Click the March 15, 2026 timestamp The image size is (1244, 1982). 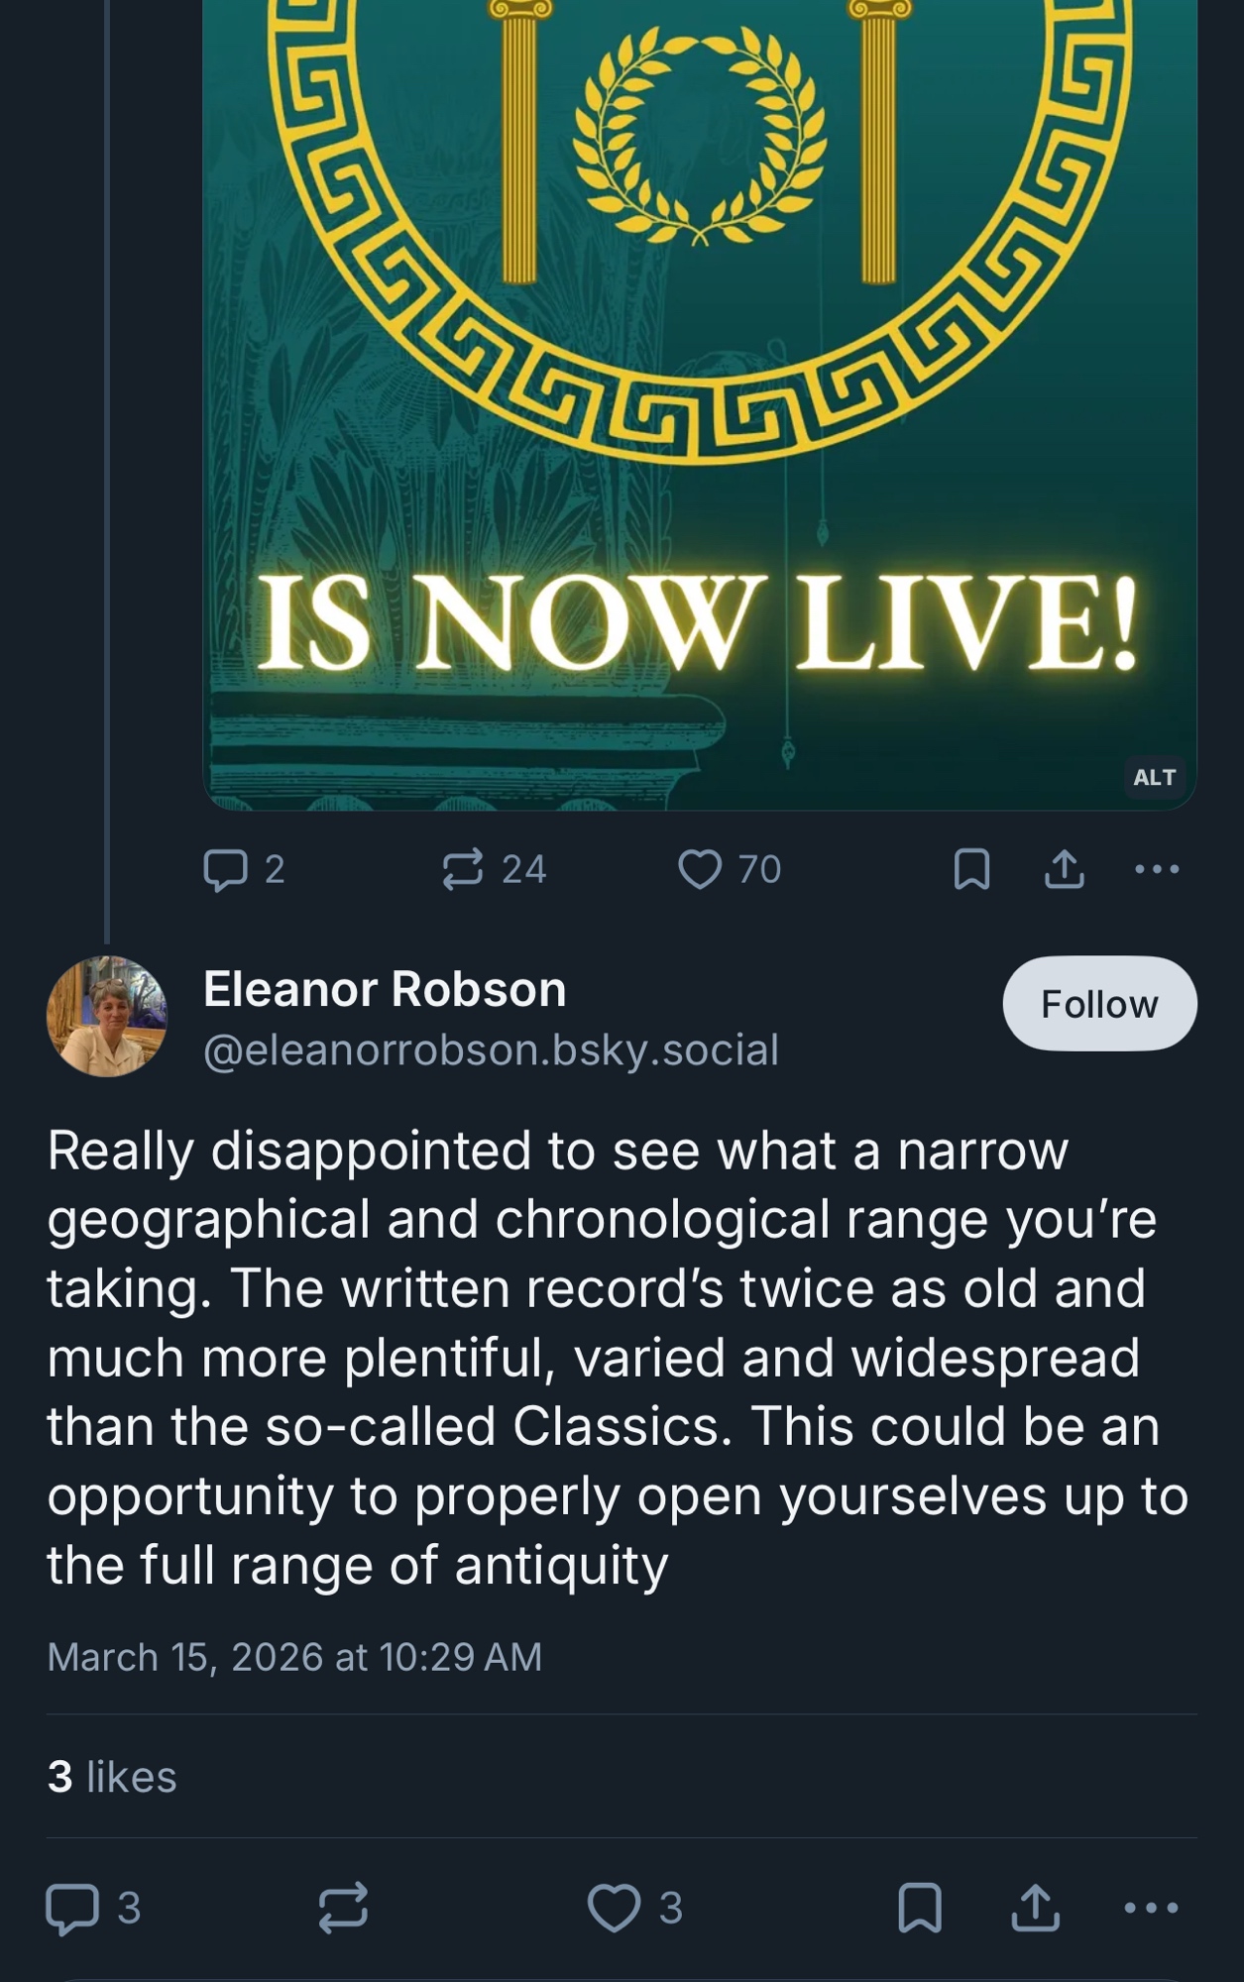click(x=294, y=1658)
